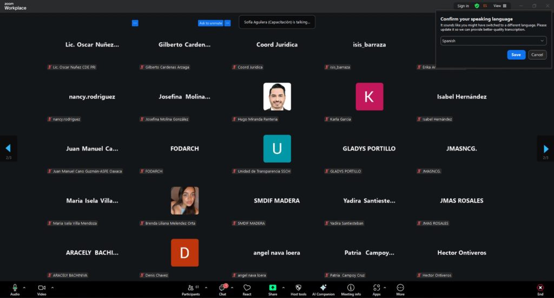
Task: Save the speaking language selection
Action: tap(516, 55)
